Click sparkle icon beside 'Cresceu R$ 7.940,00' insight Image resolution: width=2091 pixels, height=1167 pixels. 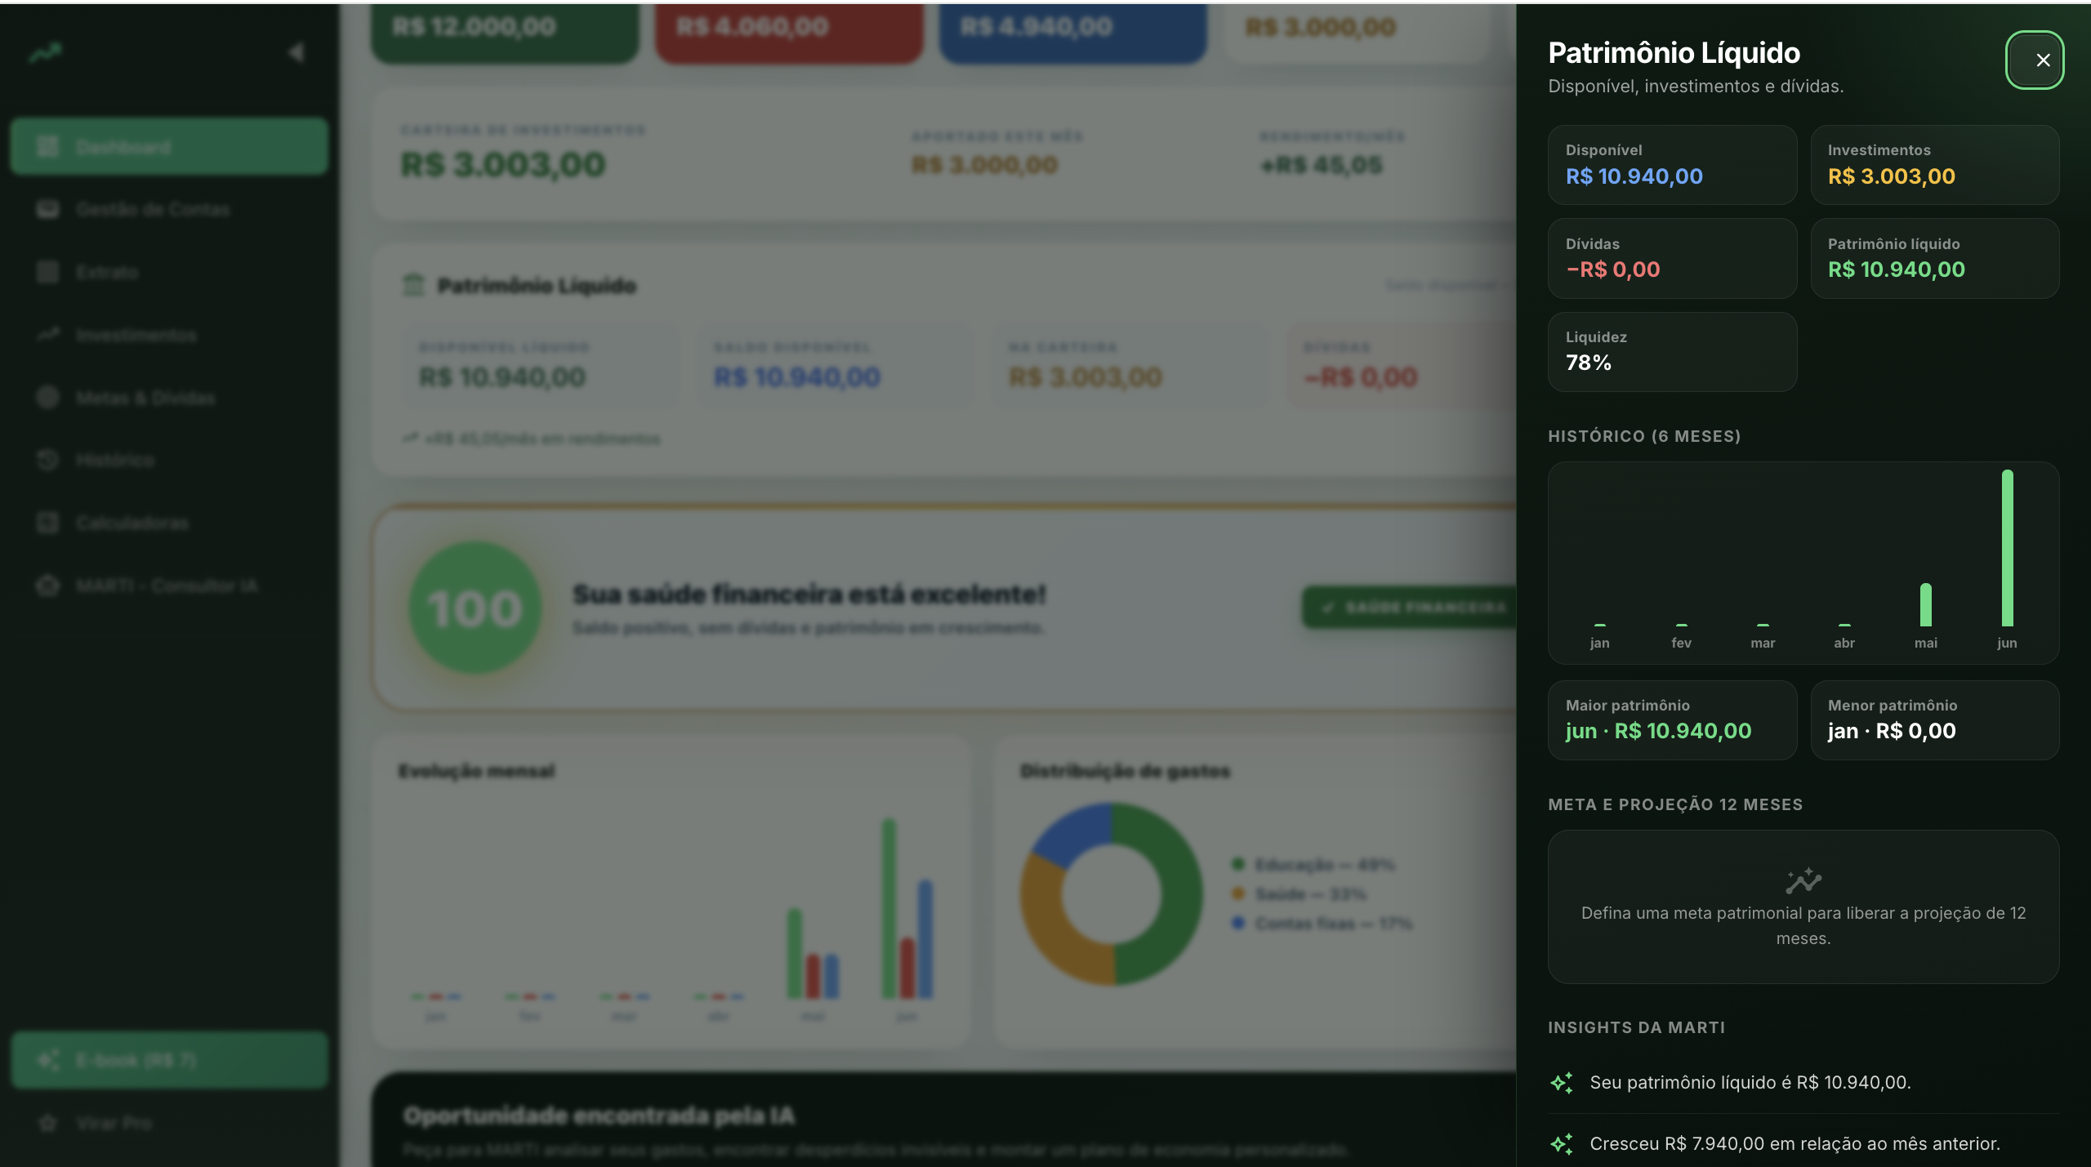(1562, 1144)
